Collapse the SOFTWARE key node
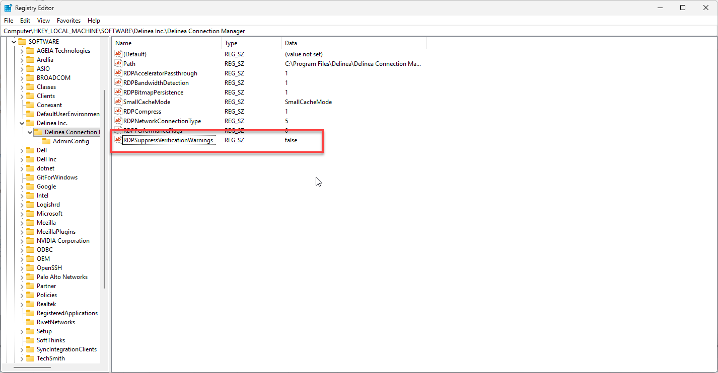The width and height of the screenshot is (718, 373). tap(14, 42)
